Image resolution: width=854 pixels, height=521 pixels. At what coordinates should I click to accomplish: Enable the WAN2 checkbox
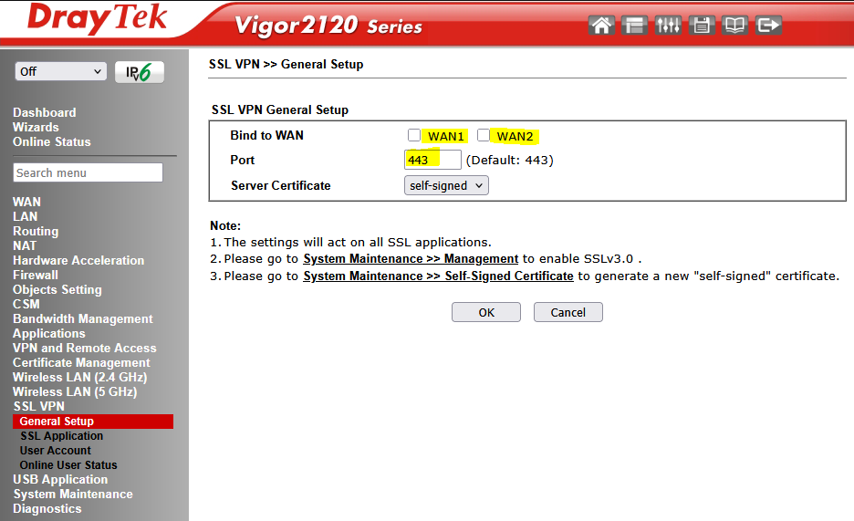483,135
